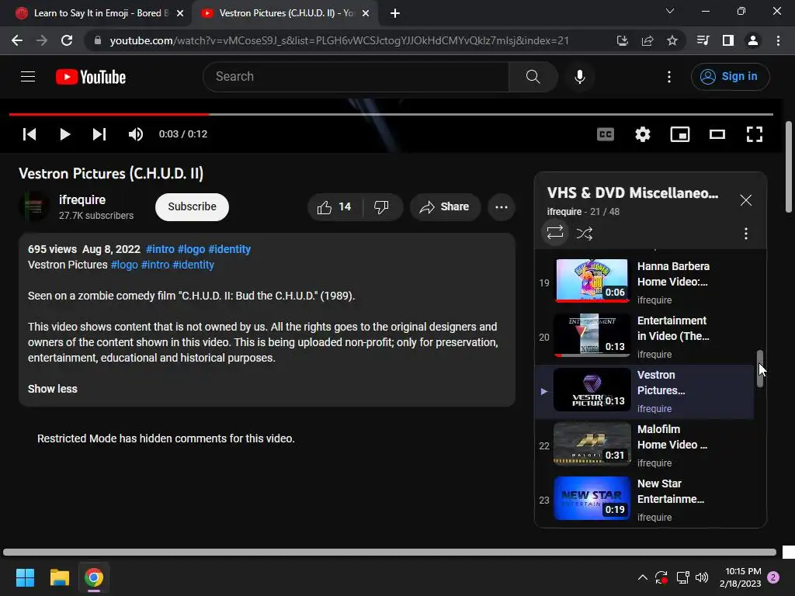
Task: Open more actions menu beside Share
Action: pos(502,206)
